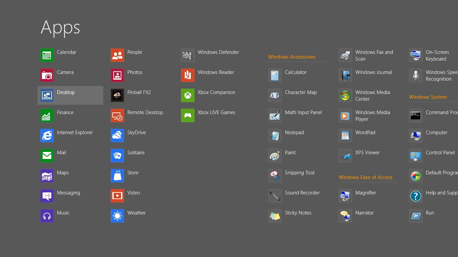The height and width of the screenshot is (257, 458).
Task: Launch the Windows Reader icon
Action: click(x=188, y=75)
